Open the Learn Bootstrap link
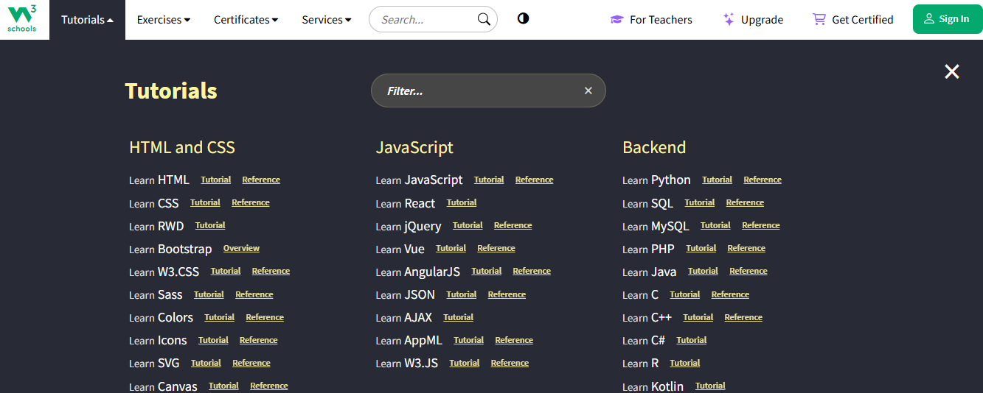The width and height of the screenshot is (983, 393). pos(170,249)
